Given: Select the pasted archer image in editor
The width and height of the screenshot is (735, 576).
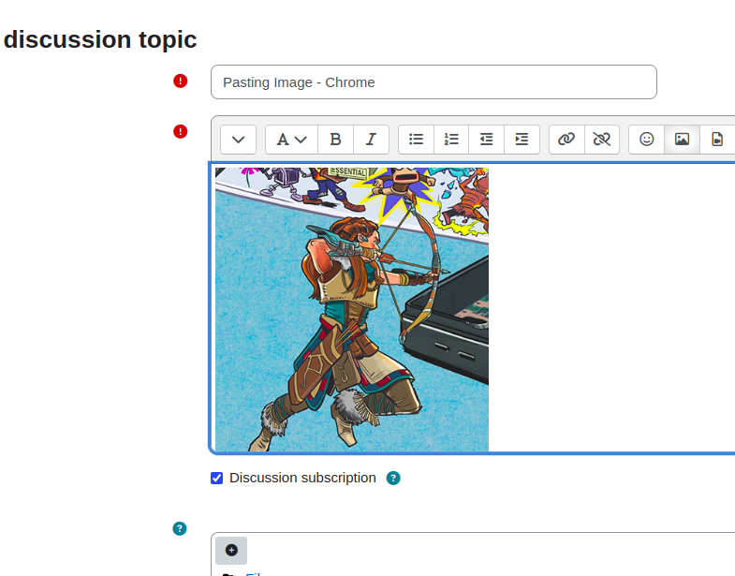Looking at the screenshot, I should [x=352, y=310].
